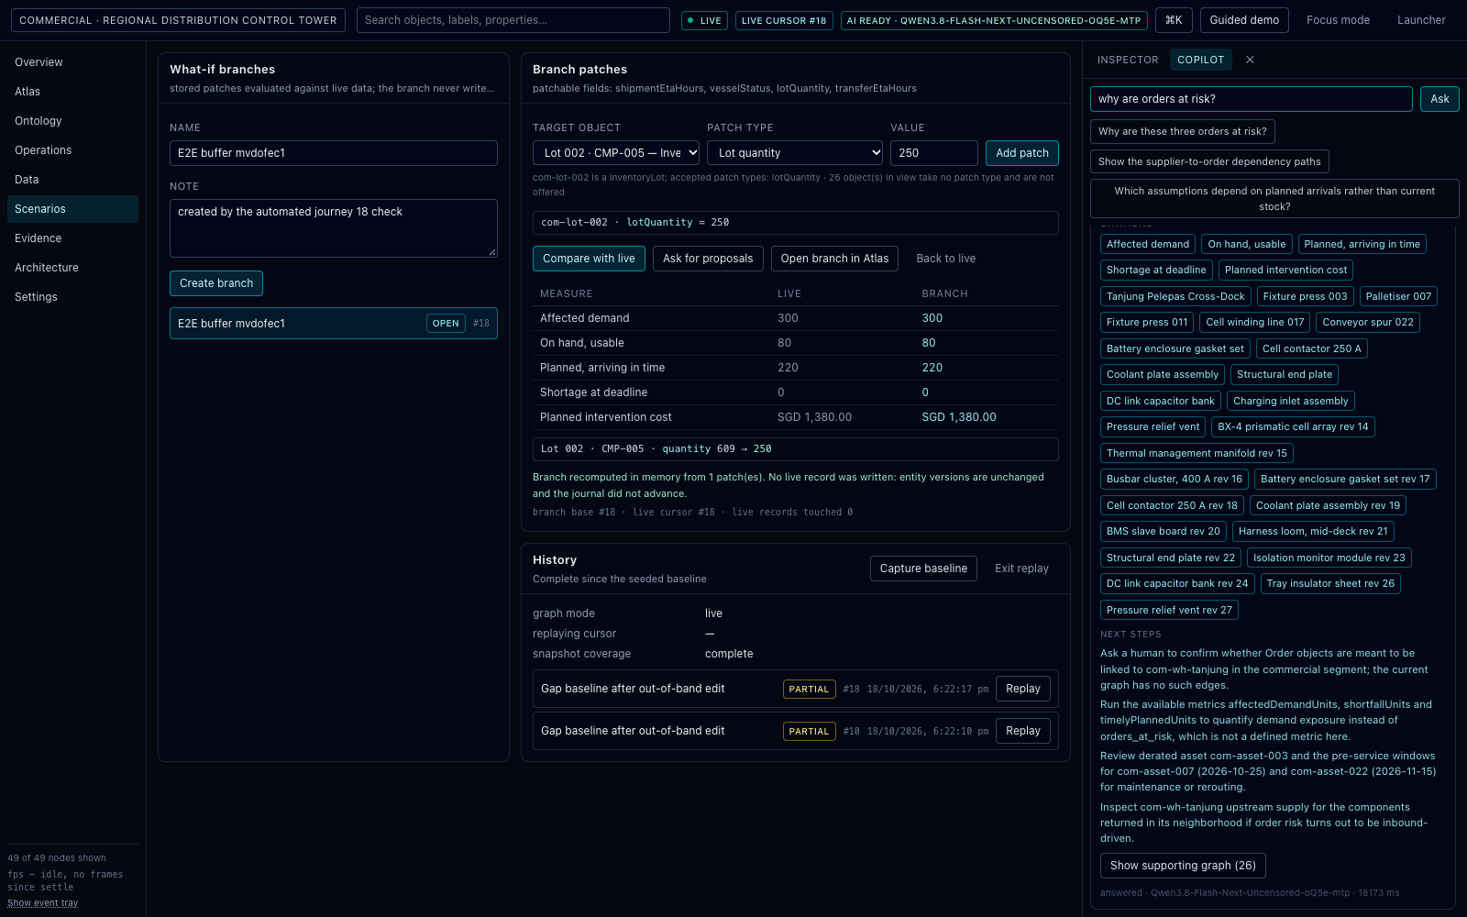Enable Focus mode

point(1338,20)
